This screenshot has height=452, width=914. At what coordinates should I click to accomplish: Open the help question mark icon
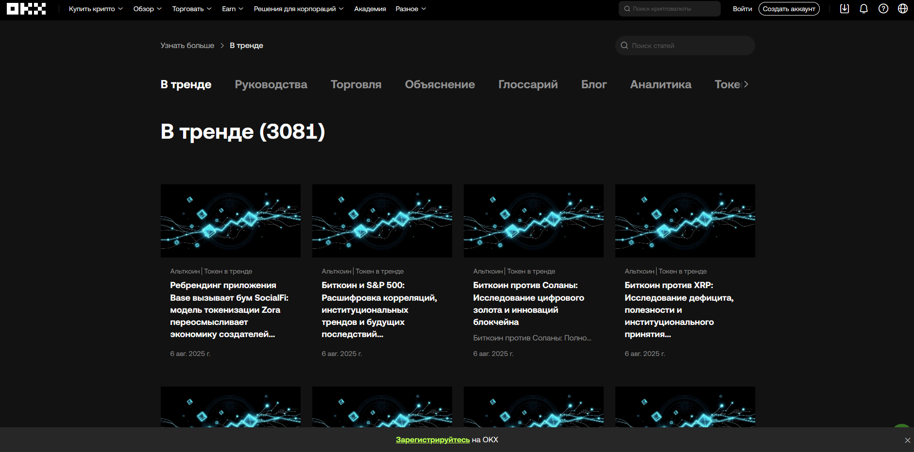pyautogui.click(x=883, y=9)
